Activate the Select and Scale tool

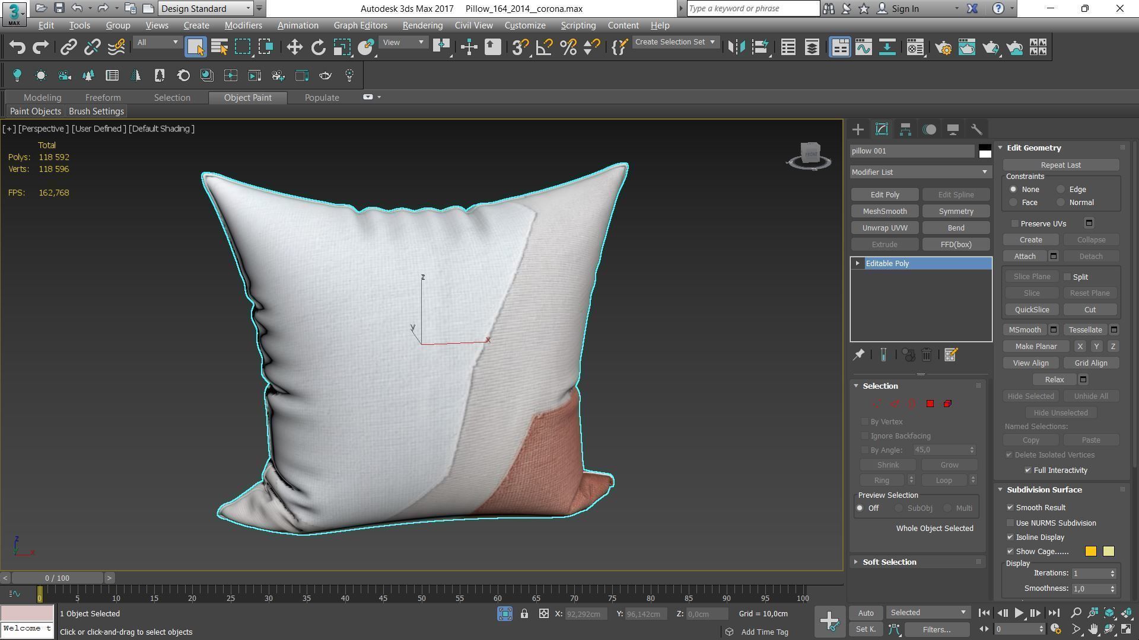pyautogui.click(x=342, y=47)
